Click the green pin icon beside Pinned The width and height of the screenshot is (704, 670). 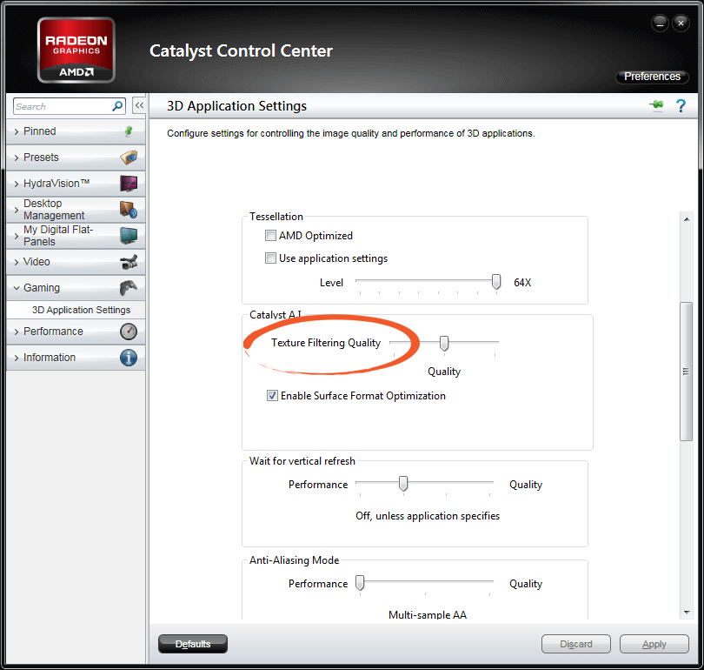[129, 131]
